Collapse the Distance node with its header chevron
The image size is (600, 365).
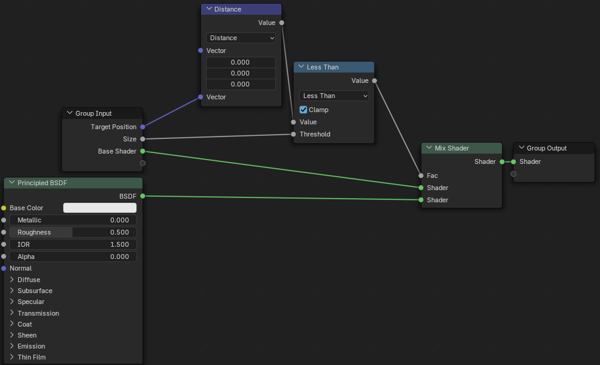click(210, 9)
